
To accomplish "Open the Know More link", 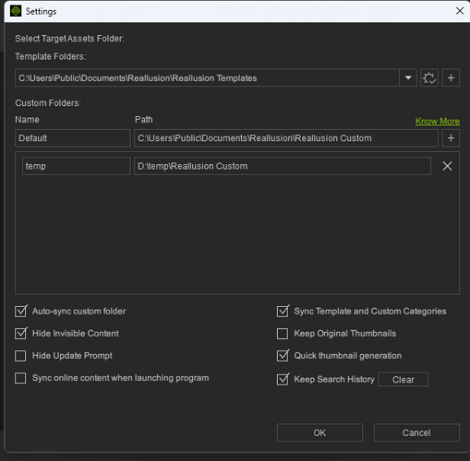I will 438,121.
